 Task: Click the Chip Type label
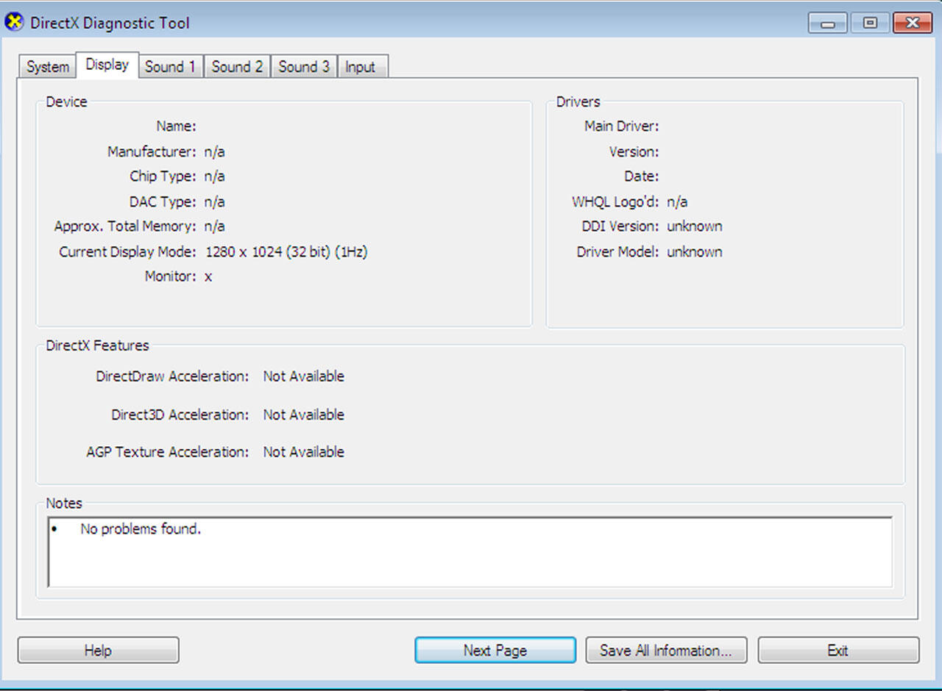pyautogui.click(x=163, y=176)
